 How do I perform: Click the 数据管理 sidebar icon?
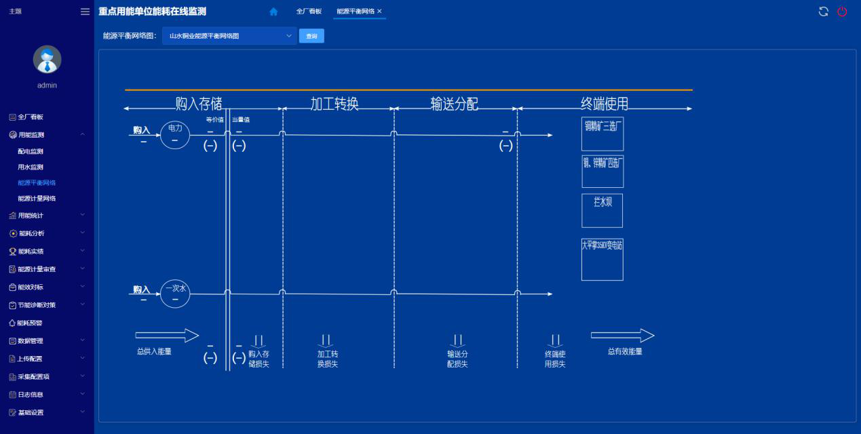(x=12, y=341)
